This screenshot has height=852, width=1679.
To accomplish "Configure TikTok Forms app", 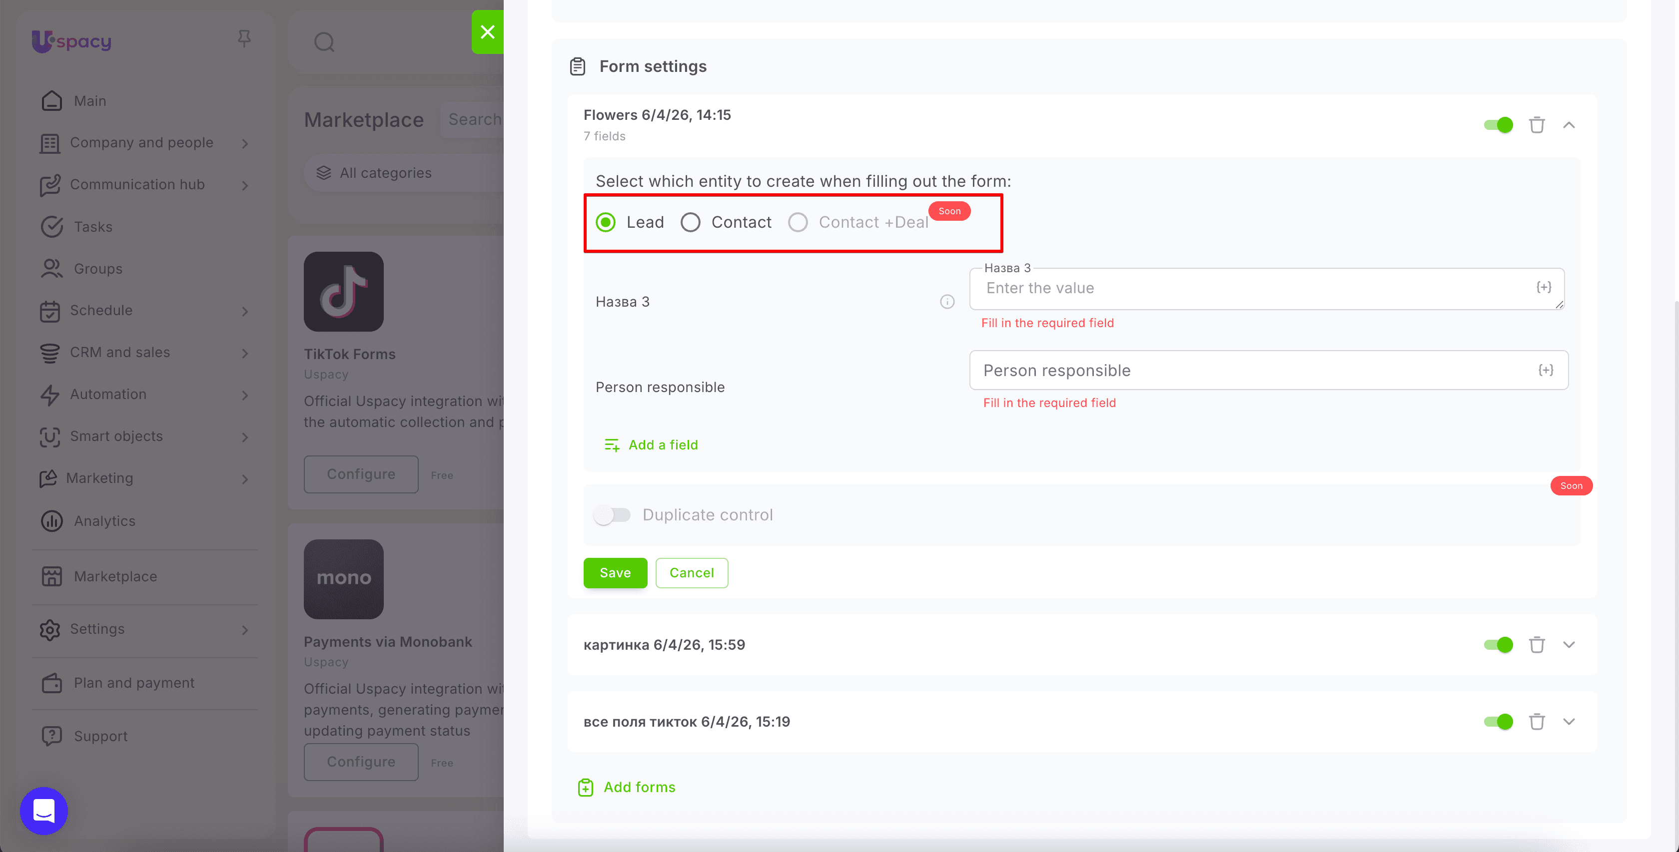I will 361,474.
